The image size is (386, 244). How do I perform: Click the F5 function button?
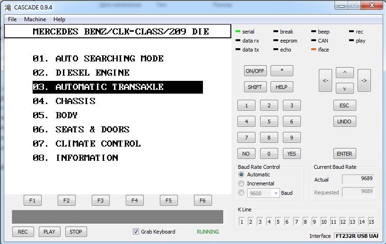coord(168,200)
